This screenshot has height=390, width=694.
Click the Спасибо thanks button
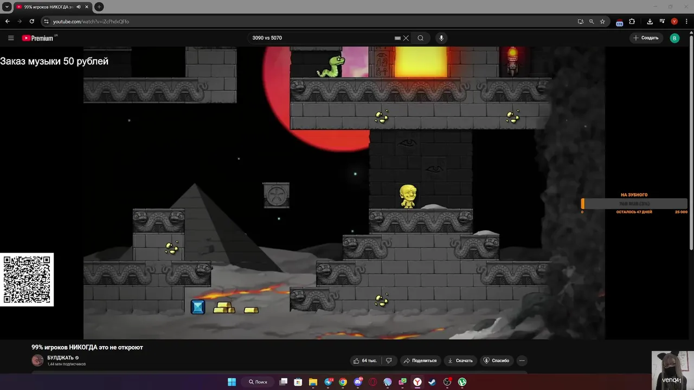496,361
